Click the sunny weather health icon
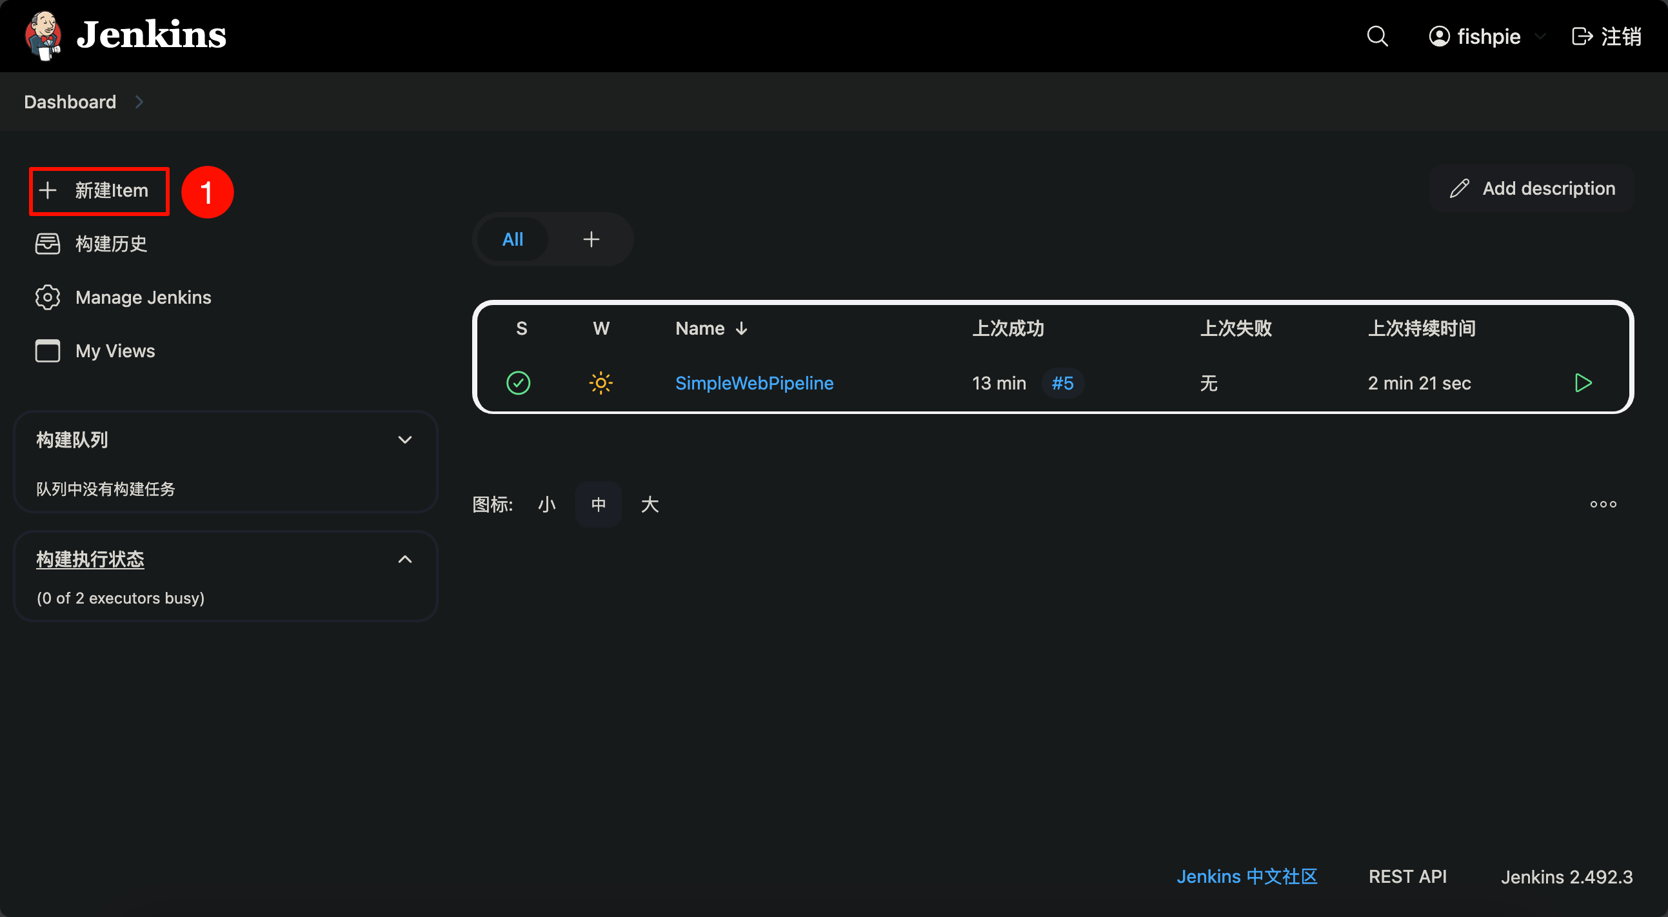 point(601,382)
